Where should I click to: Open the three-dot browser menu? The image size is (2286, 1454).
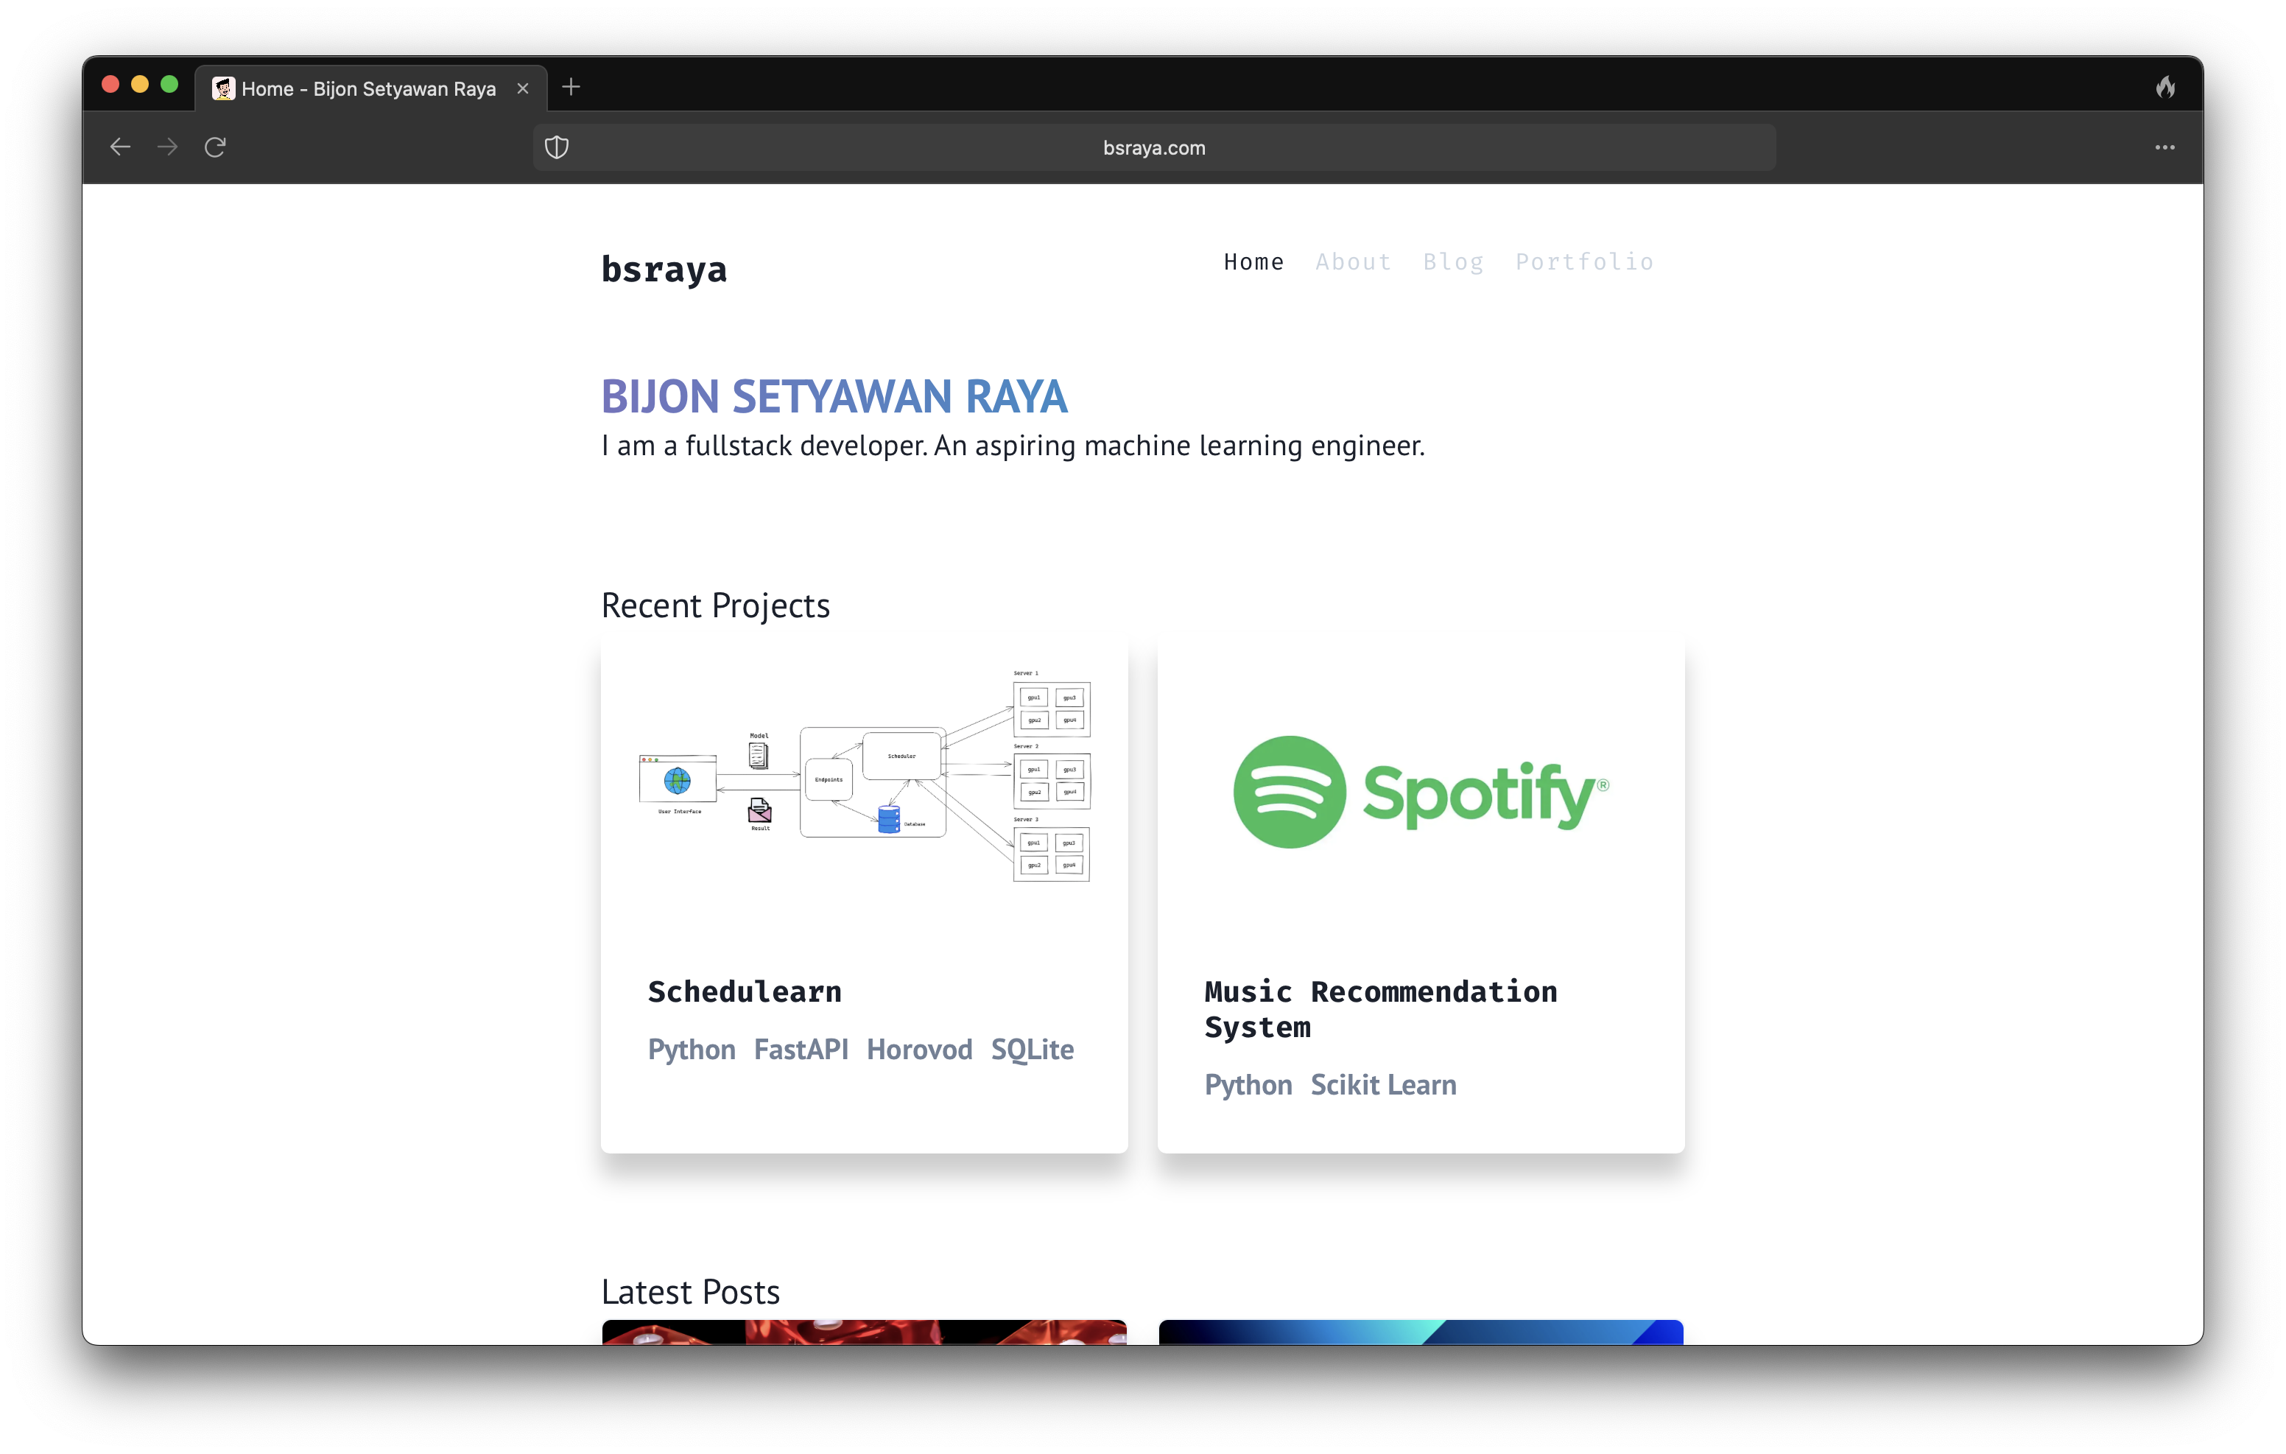coord(2164,147)
